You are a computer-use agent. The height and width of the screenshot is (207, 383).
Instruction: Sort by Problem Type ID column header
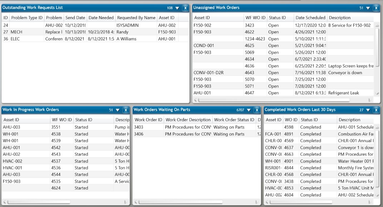[x=27, y=17]
